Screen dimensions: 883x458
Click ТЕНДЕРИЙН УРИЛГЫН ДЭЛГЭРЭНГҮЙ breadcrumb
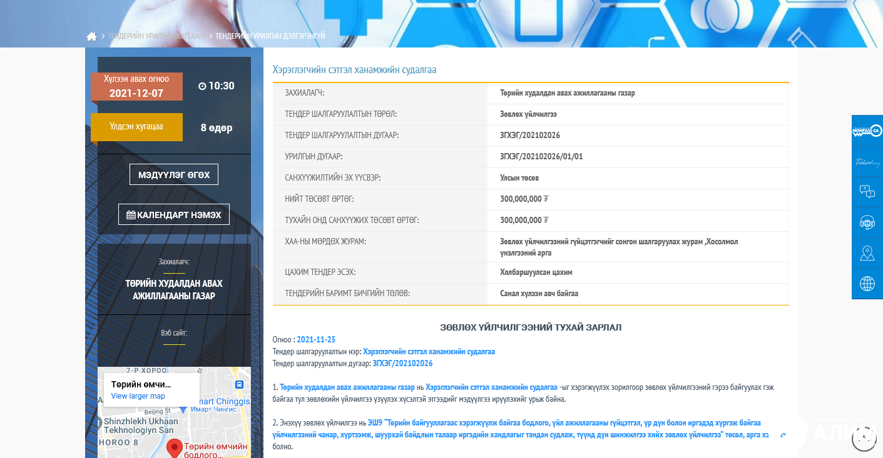tap(270, 36)
